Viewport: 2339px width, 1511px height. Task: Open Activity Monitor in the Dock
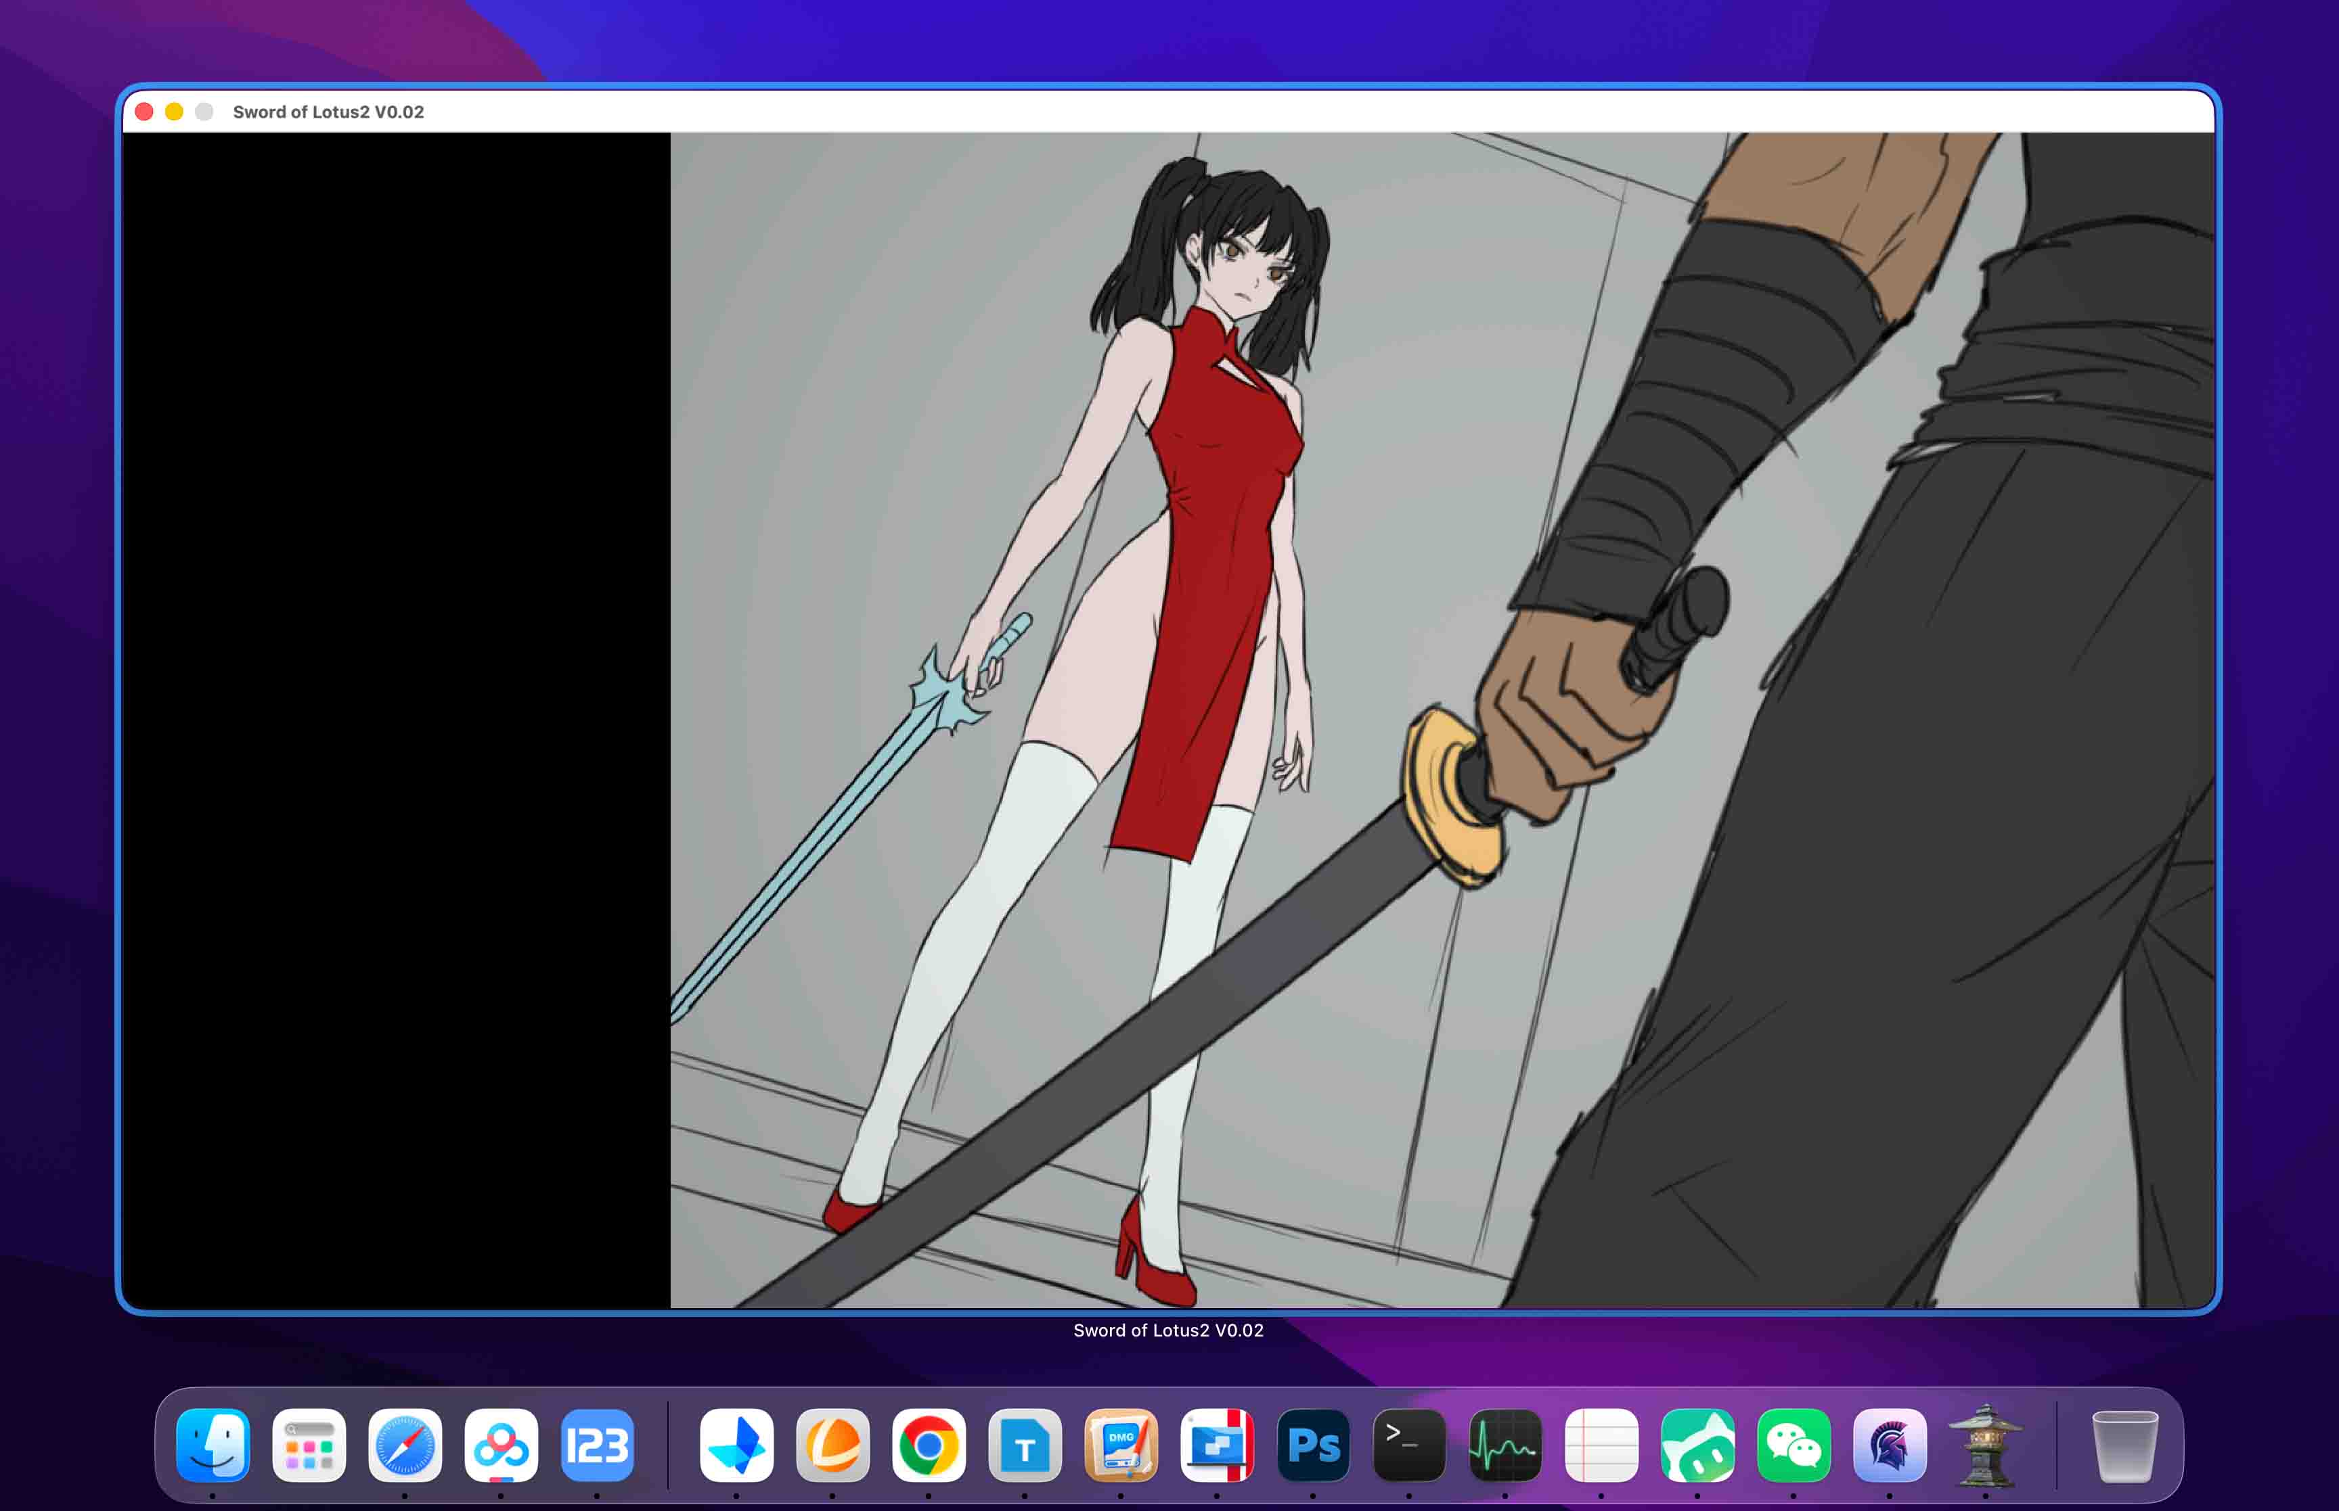[x=1506, y=1444]
